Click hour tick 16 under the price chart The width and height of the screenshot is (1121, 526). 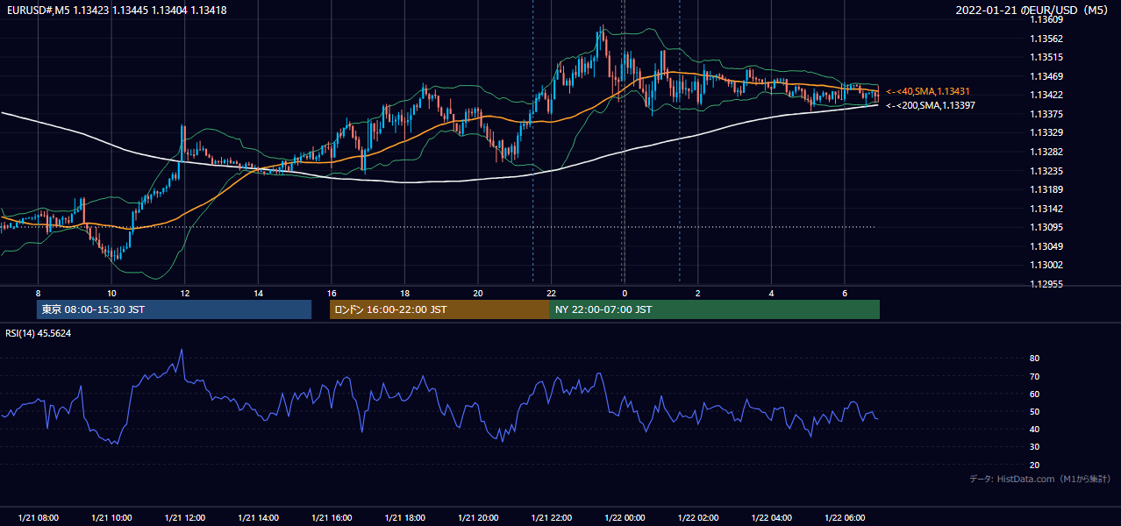(x=332, y=293)
